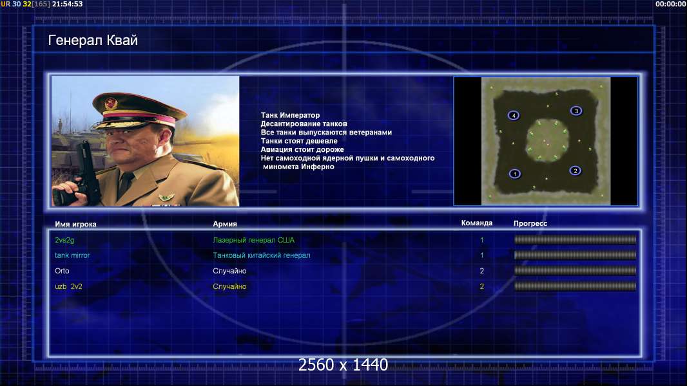The height and width of the screenshot is (386, 687).
Task: Click start position marker 1 on the minimap
Action: tap(515, 174)
